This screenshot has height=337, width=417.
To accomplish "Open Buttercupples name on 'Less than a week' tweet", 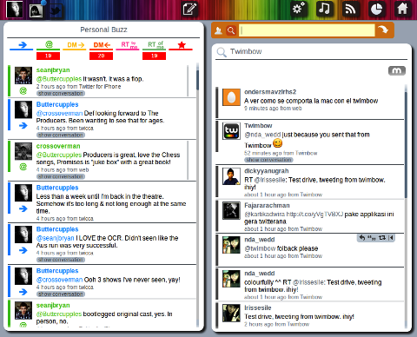I will click(57, 188).
